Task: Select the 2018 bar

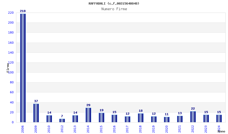Action: pyautogui.click(x=141, y=118)
